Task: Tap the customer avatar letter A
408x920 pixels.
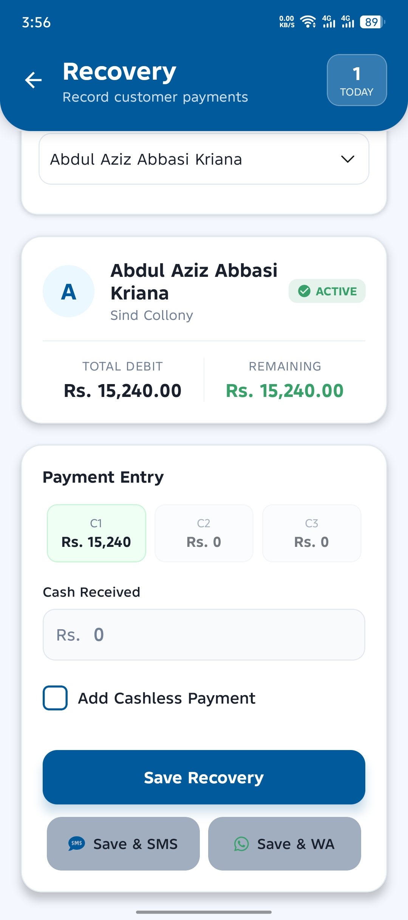Action: 68,292
